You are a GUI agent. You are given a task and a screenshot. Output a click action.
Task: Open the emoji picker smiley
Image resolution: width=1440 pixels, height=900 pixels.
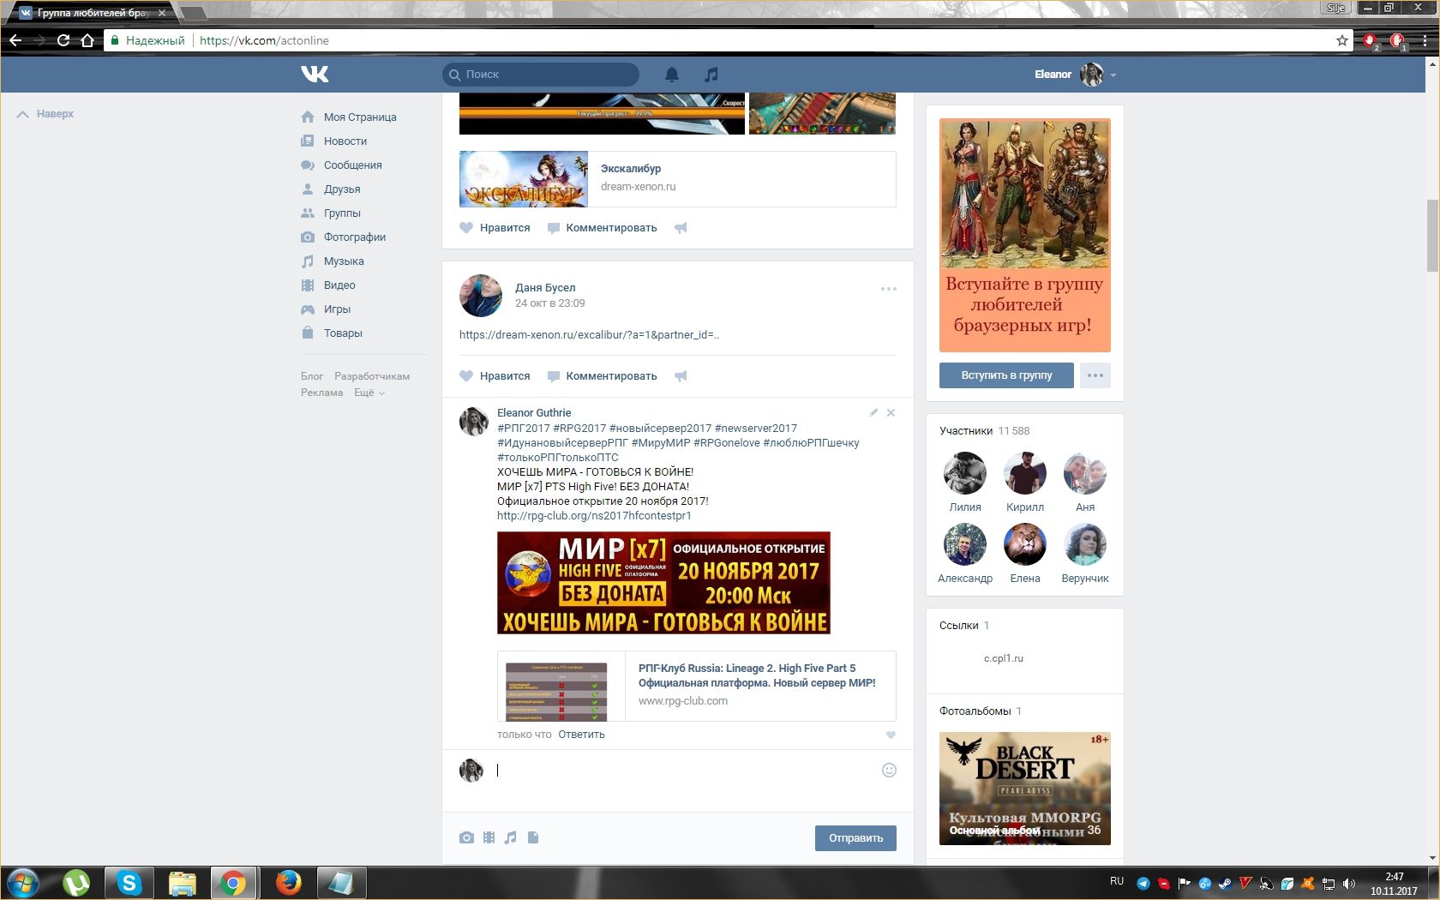pyautogui.click(x=889, y=770)
